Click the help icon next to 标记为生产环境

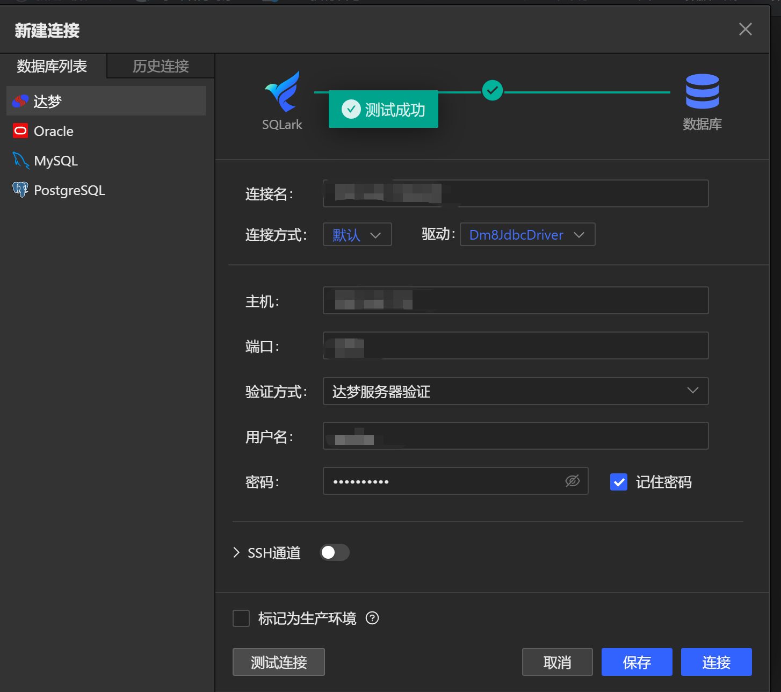tap(372, 618)
